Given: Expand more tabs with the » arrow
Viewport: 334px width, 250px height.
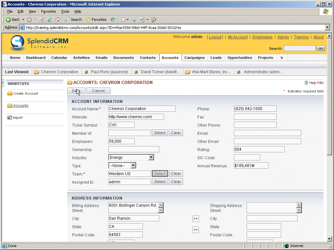Looking at the screenshot, I should pyautogui.click(x=281, y=58).
